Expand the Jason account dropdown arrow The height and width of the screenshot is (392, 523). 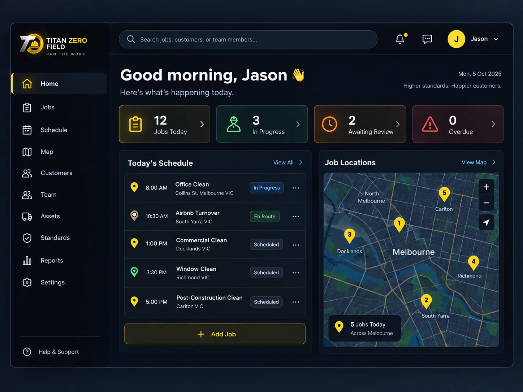(x=496, y=39)
